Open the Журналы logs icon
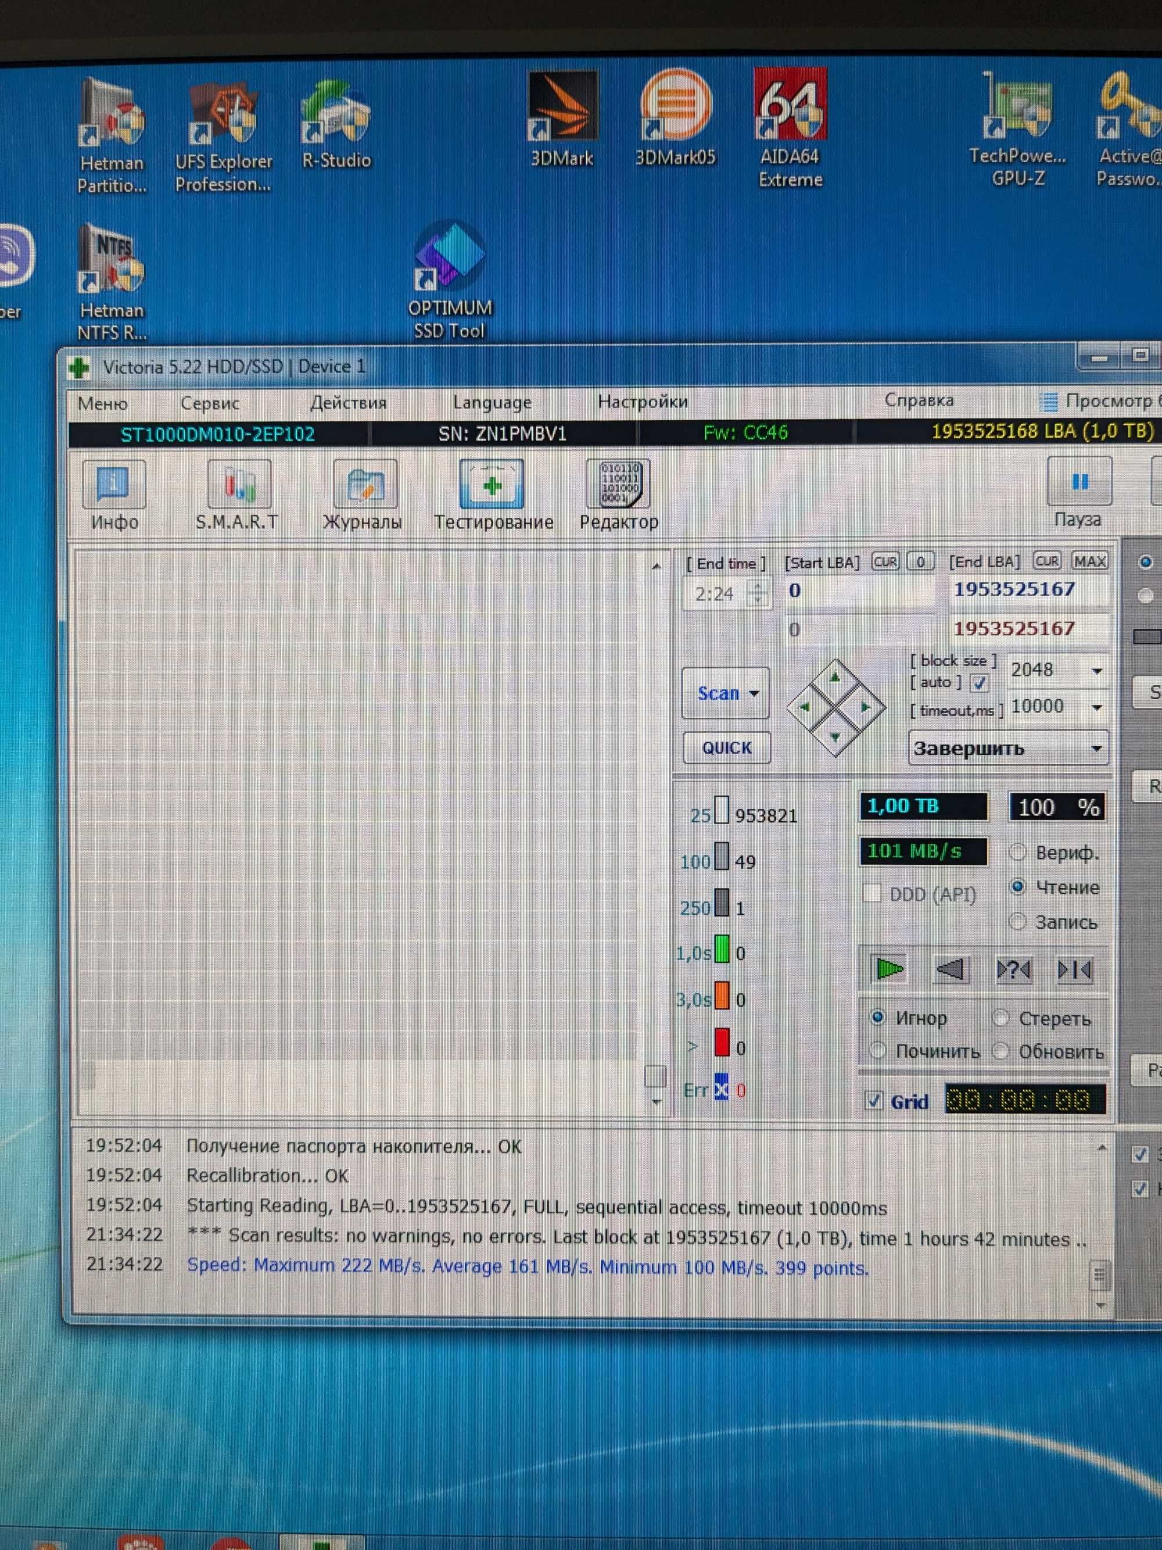This screenshot has height=1550, width=1162. coord(365,484)
